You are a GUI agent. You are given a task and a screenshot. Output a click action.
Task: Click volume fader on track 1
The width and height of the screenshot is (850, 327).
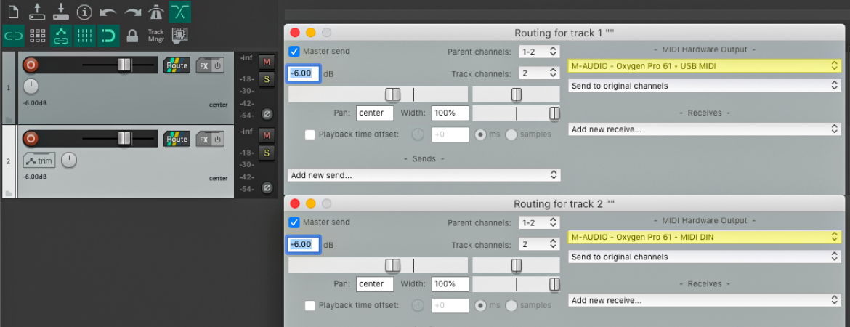[x=124, y=65]
